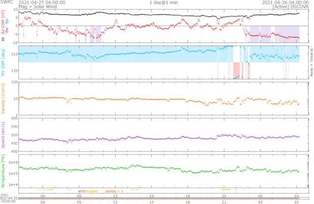This screenshot has width=314, height=204.
Task: Toggle the Bt series axis label
Action: tap(3, 39)
